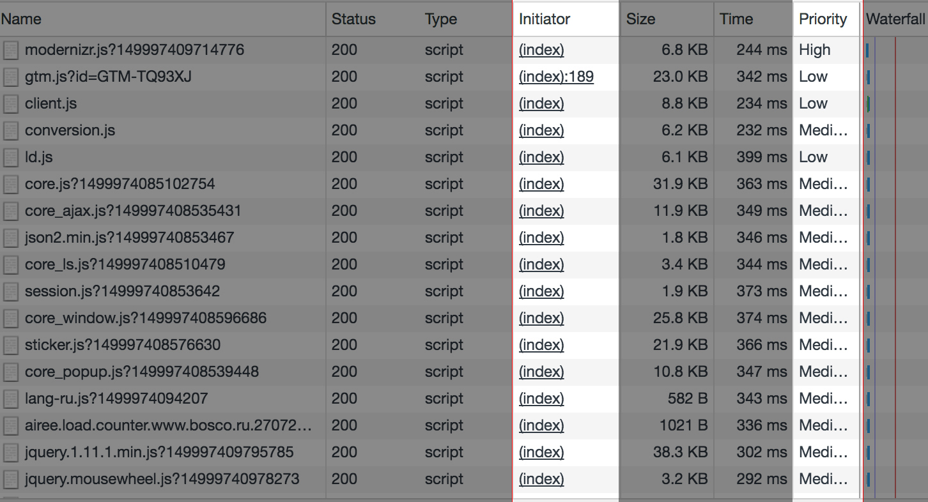Image resolution: width=928 pixels, height=502 pixels.
Task: Select the modernizr.js?149997409714776 request name
Action: point(134,50)
